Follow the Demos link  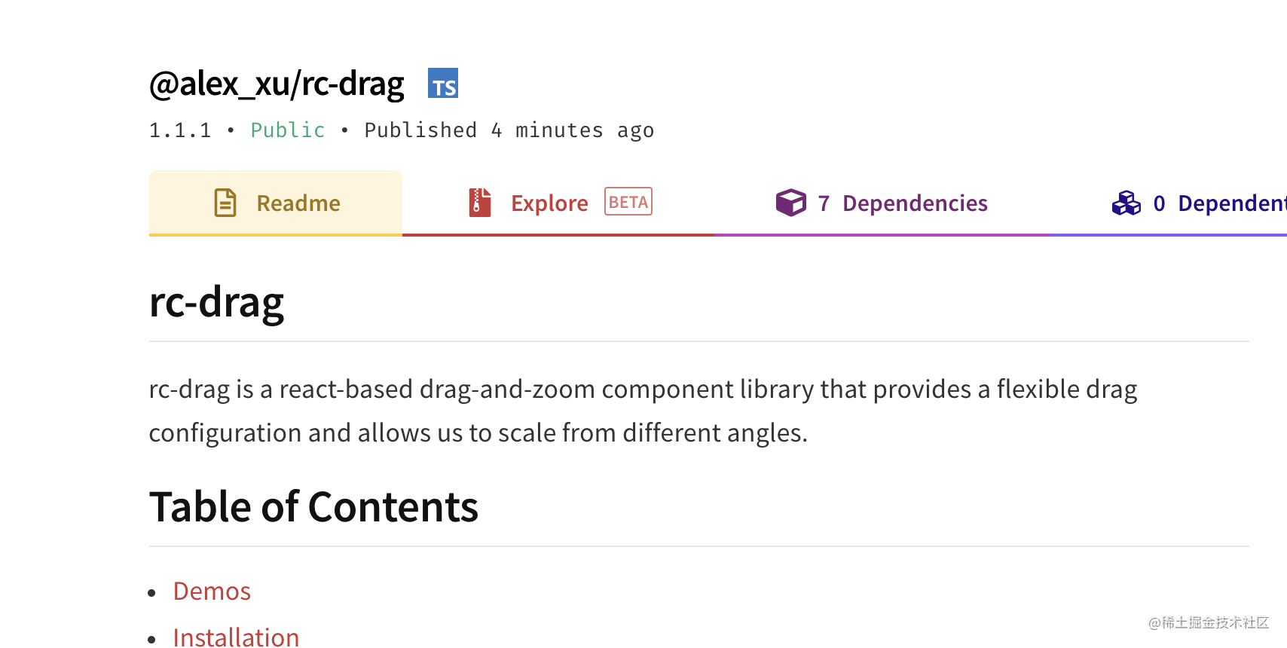[x=212, y=591]
